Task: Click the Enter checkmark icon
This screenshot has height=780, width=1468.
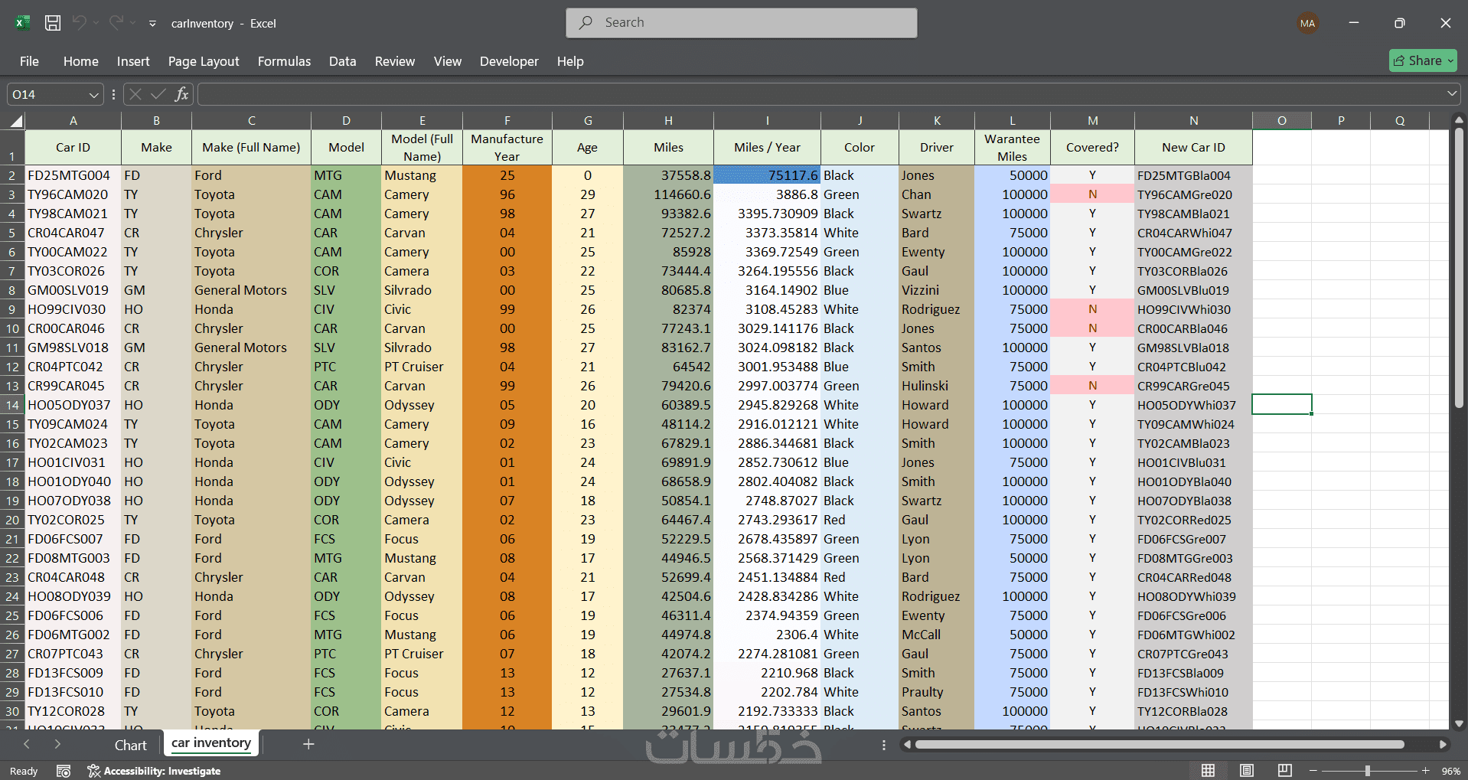Action: point(158,94)
